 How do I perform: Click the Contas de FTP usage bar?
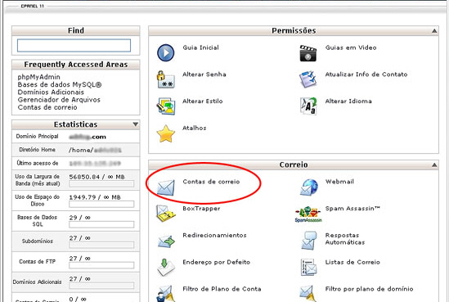(101, 265)
